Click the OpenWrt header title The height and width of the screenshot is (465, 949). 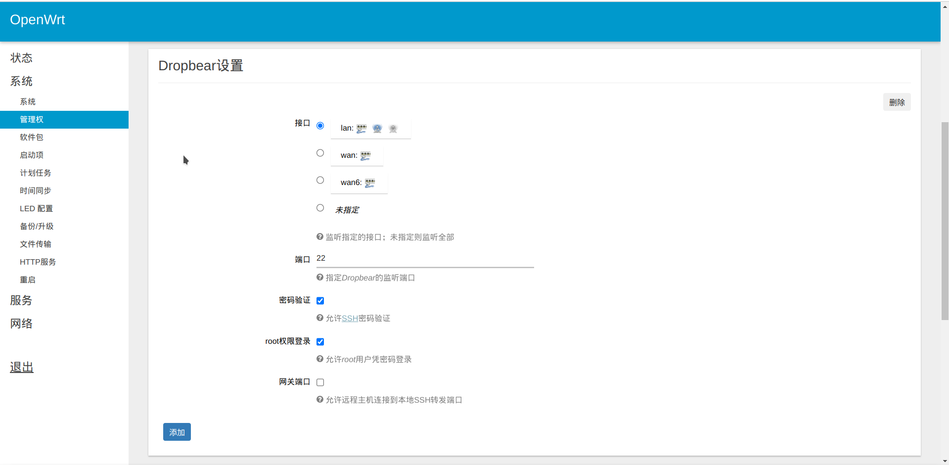[x=38, y=20]
